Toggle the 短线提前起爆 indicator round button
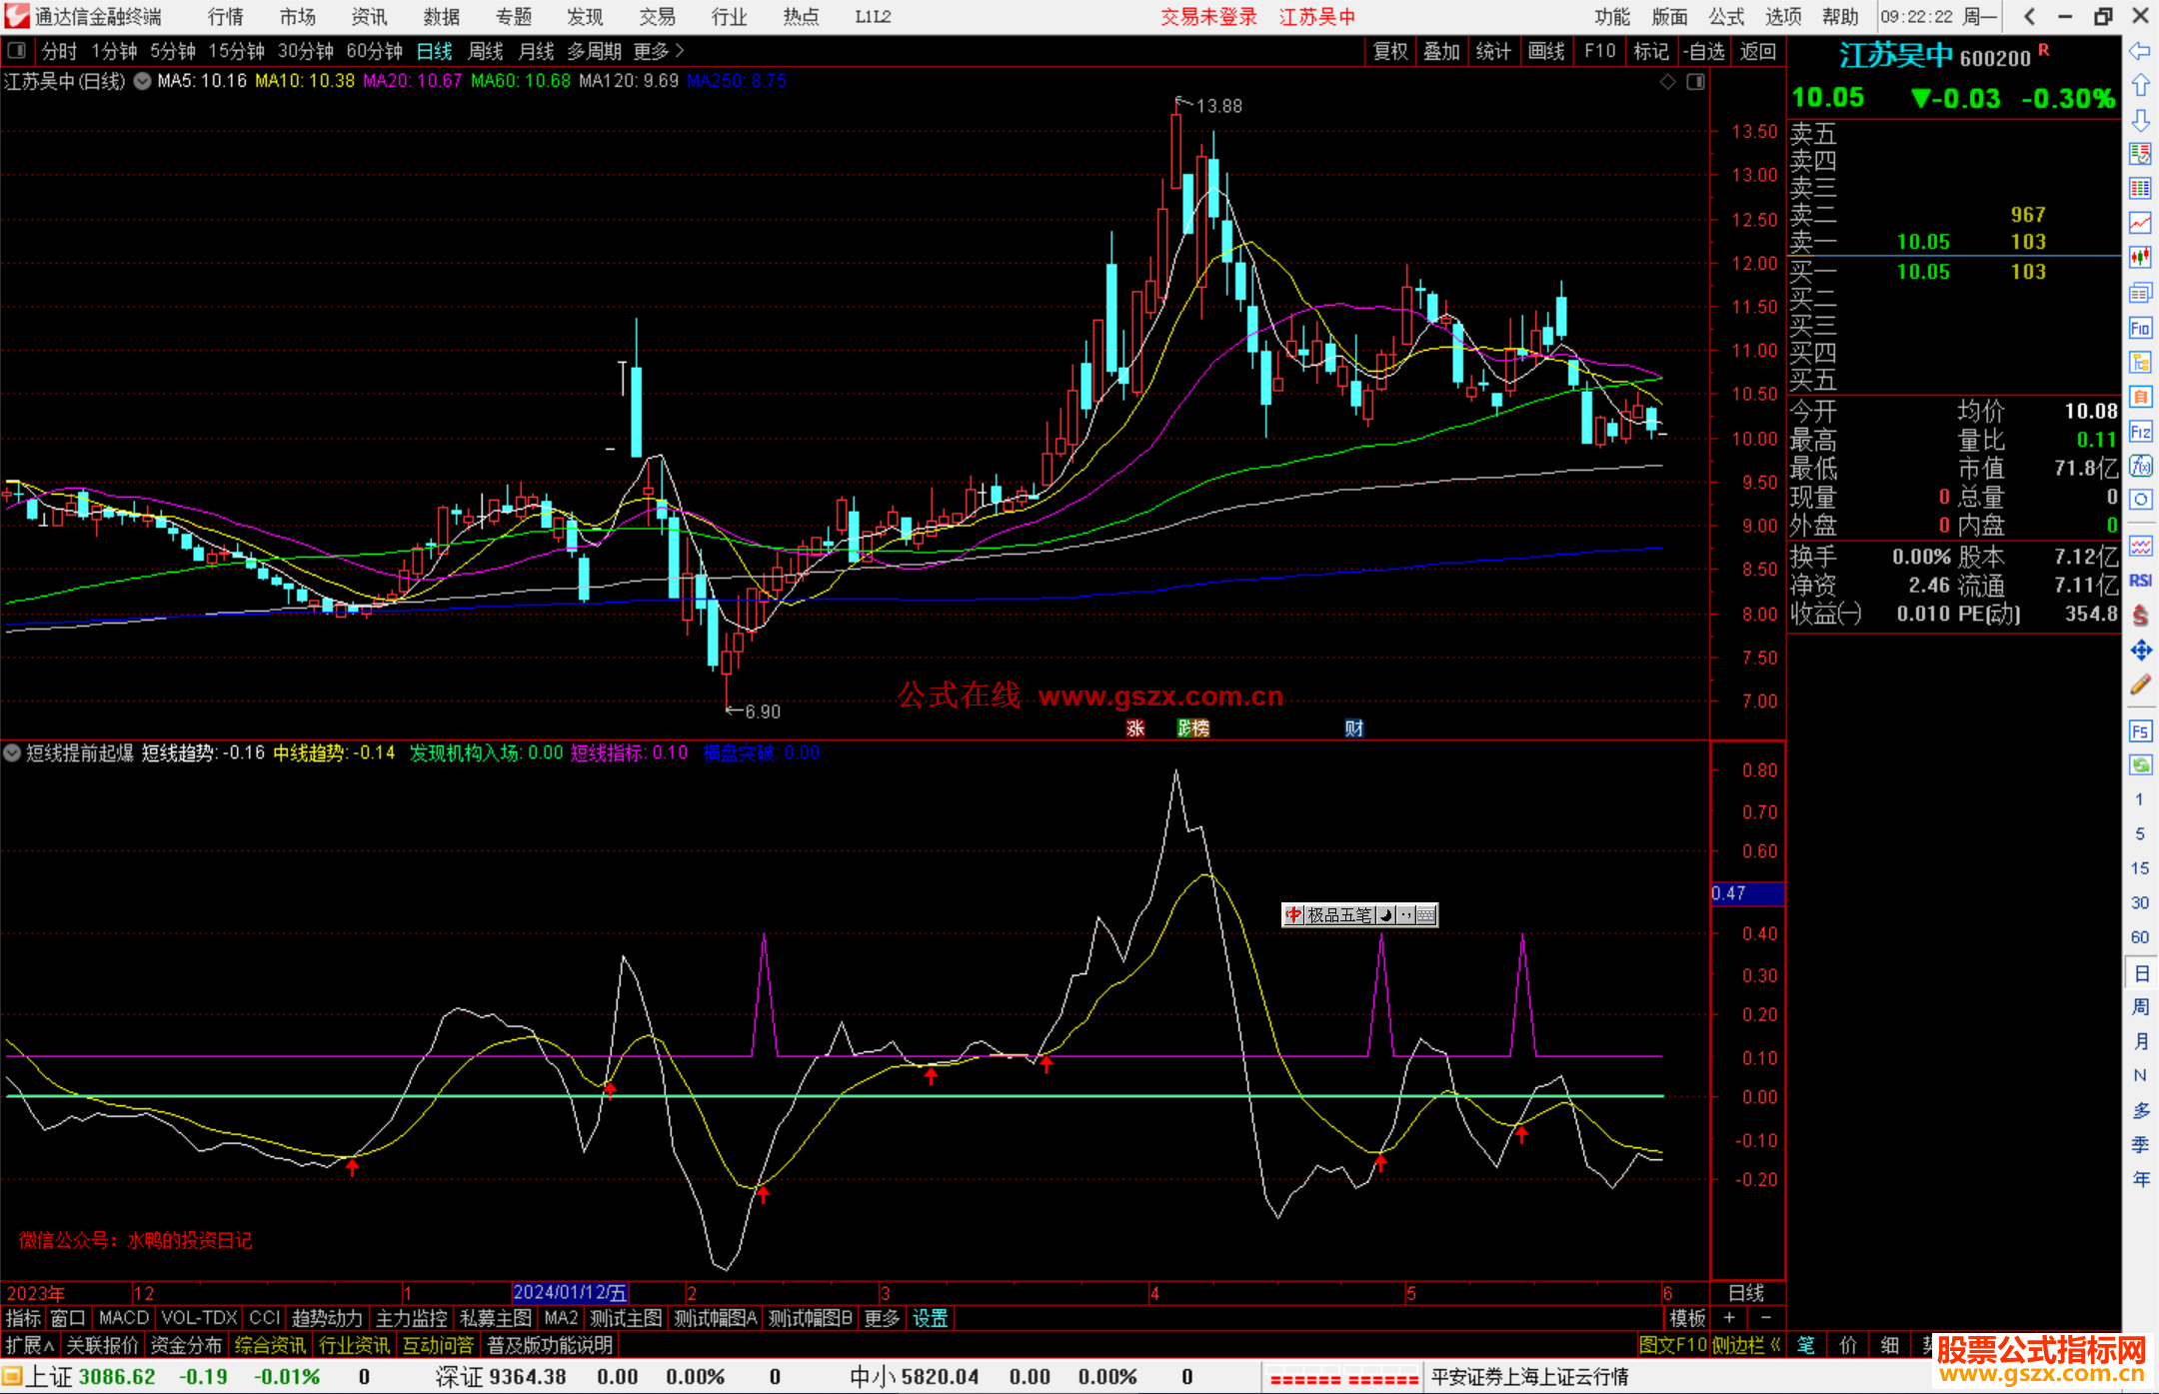 13,752
